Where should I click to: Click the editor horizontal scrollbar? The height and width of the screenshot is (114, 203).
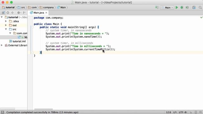[43, 109]
